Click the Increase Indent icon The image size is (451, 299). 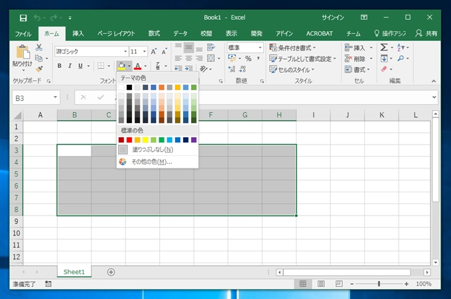188,68
